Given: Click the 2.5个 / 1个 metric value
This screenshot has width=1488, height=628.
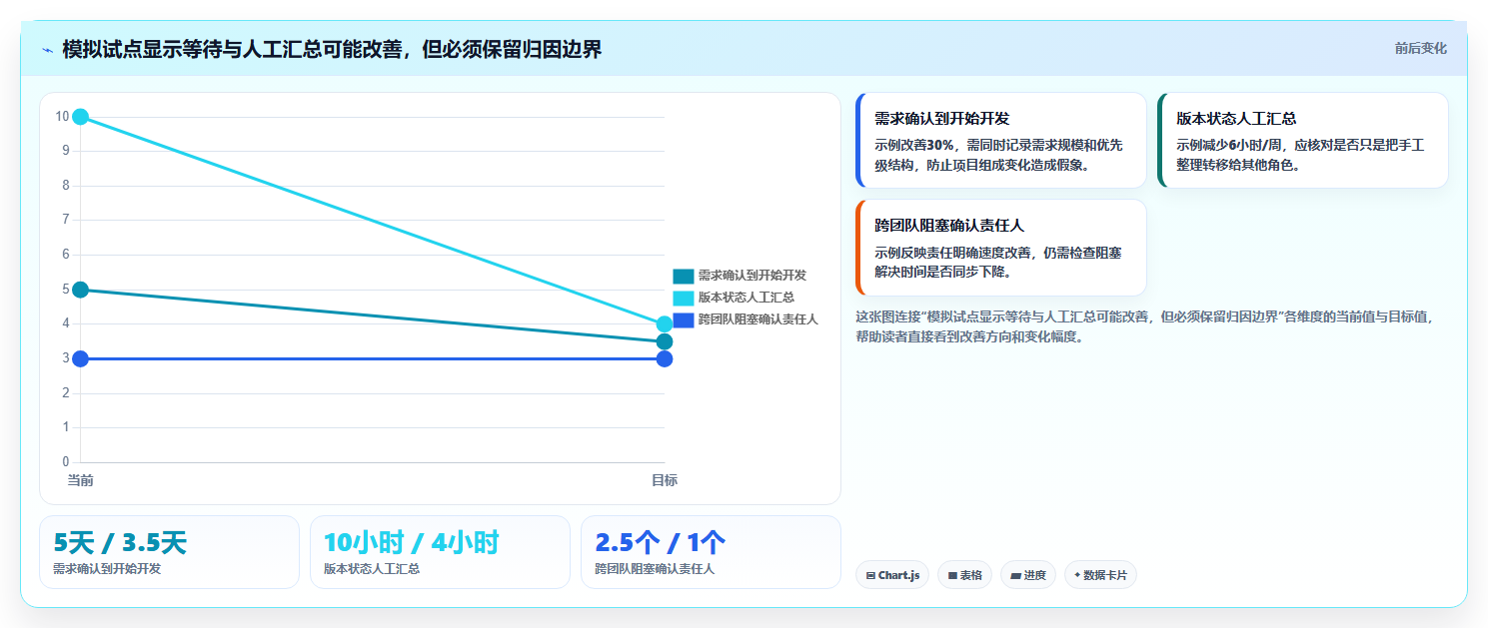Looking at the screenshot, I should pos(661,542).
